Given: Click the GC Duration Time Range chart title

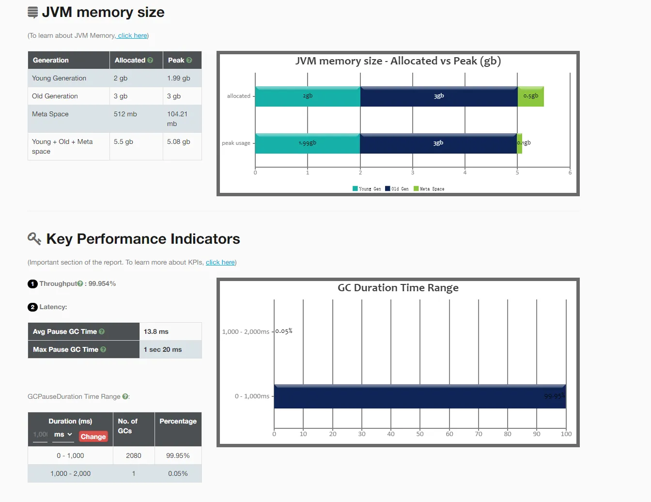Looking at the screenshot, I should pos(398,288).
